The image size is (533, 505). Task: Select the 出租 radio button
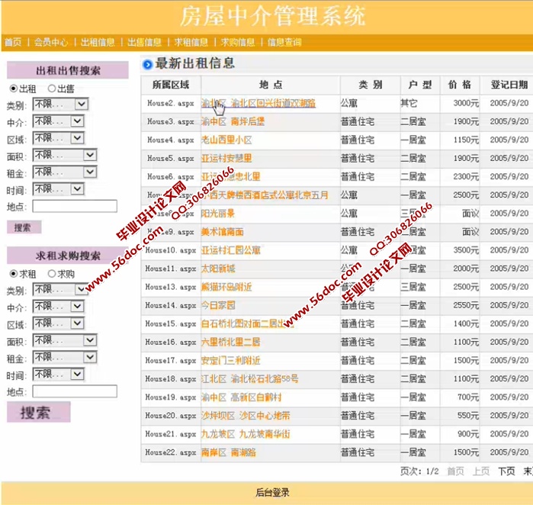pos(13,88)
